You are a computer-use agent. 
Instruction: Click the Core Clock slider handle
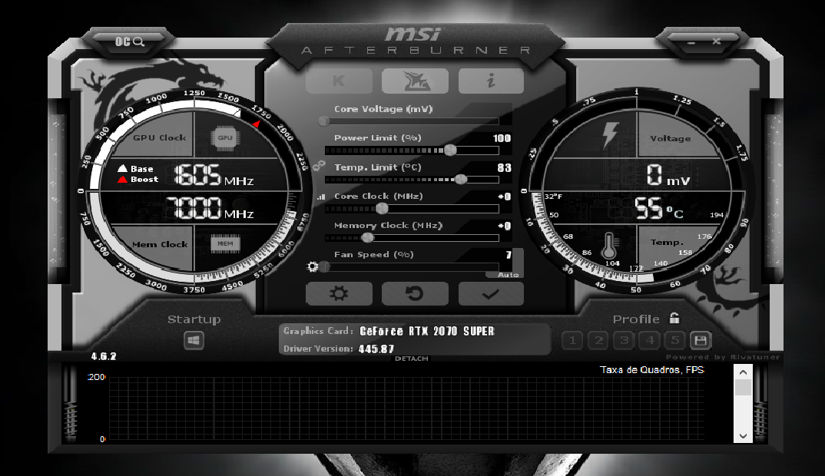382,209
